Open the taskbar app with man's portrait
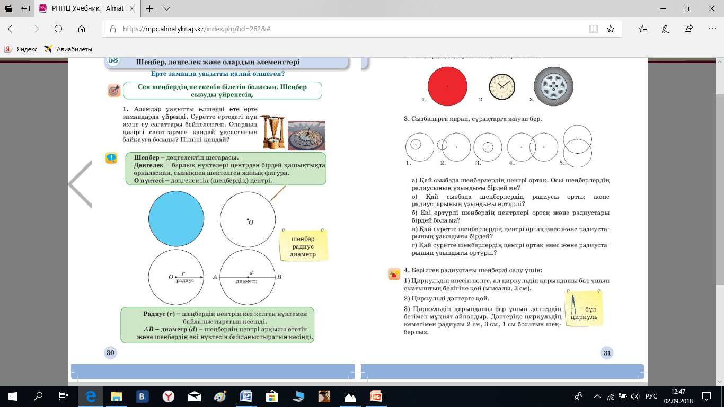 tap(324, 396)
